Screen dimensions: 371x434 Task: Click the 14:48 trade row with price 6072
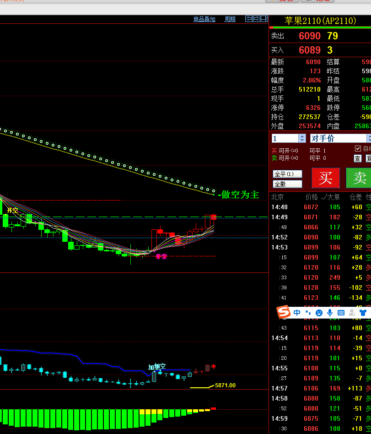tap(321, 207)
